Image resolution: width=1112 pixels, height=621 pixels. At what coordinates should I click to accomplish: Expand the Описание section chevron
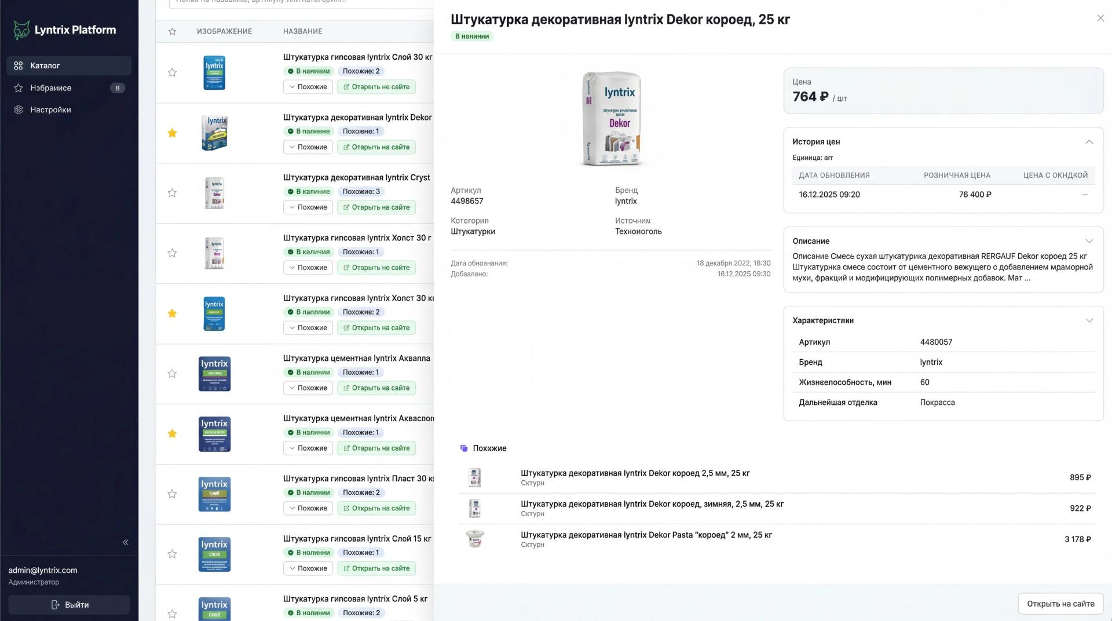1089,241
